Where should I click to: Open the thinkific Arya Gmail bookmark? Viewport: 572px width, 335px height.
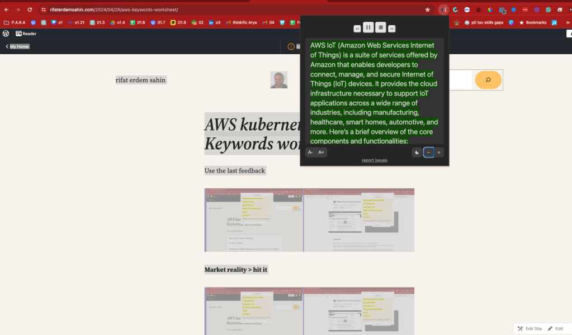click(241, 22)
